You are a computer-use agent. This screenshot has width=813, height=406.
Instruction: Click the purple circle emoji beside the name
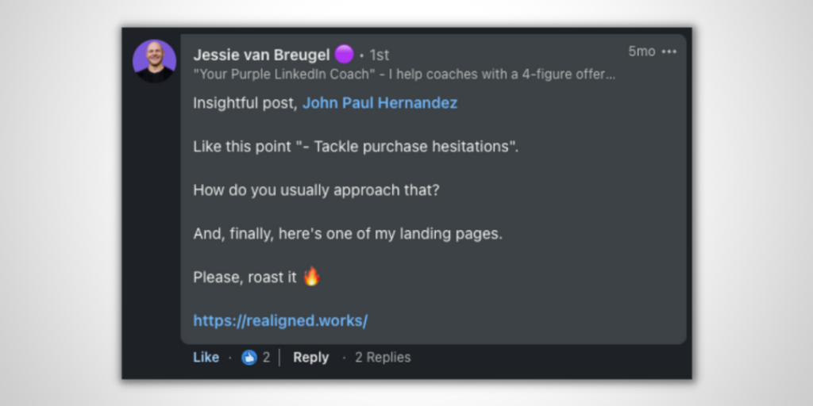(x=344, y=54)
